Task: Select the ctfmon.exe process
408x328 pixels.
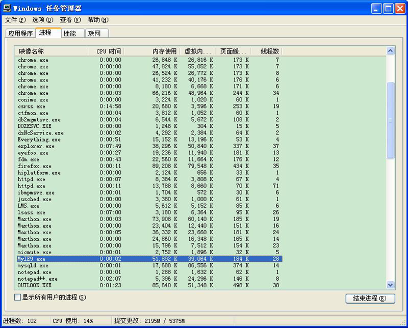Action: (149, 113)
